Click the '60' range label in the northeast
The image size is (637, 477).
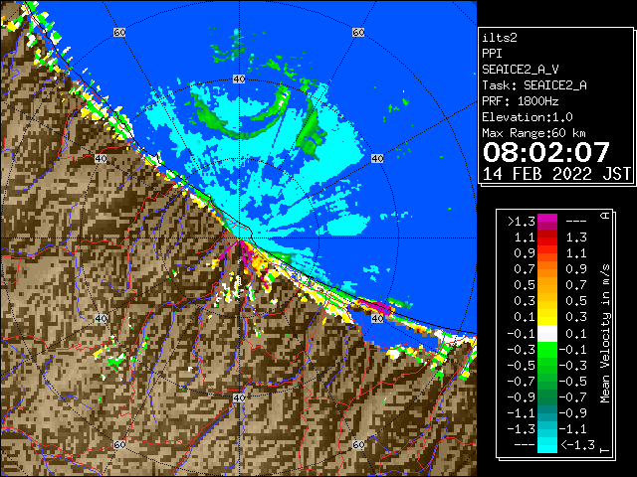(358, 32)
